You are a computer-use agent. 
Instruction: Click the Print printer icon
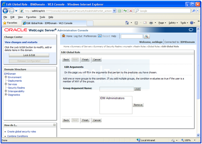click(151, 23)
